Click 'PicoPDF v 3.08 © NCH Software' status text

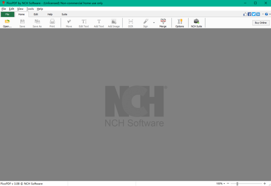(x=22, y=183)
